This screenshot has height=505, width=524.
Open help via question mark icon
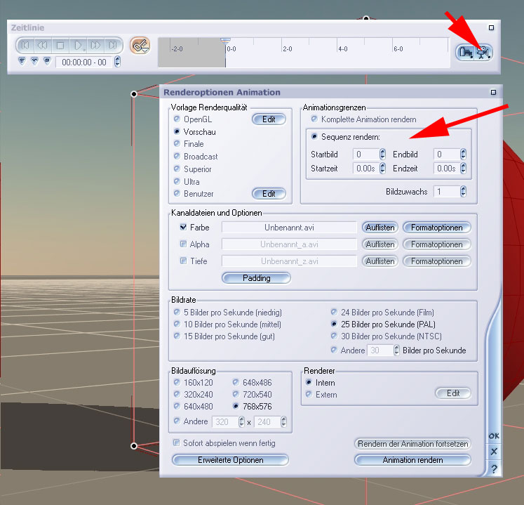point(495,469)
